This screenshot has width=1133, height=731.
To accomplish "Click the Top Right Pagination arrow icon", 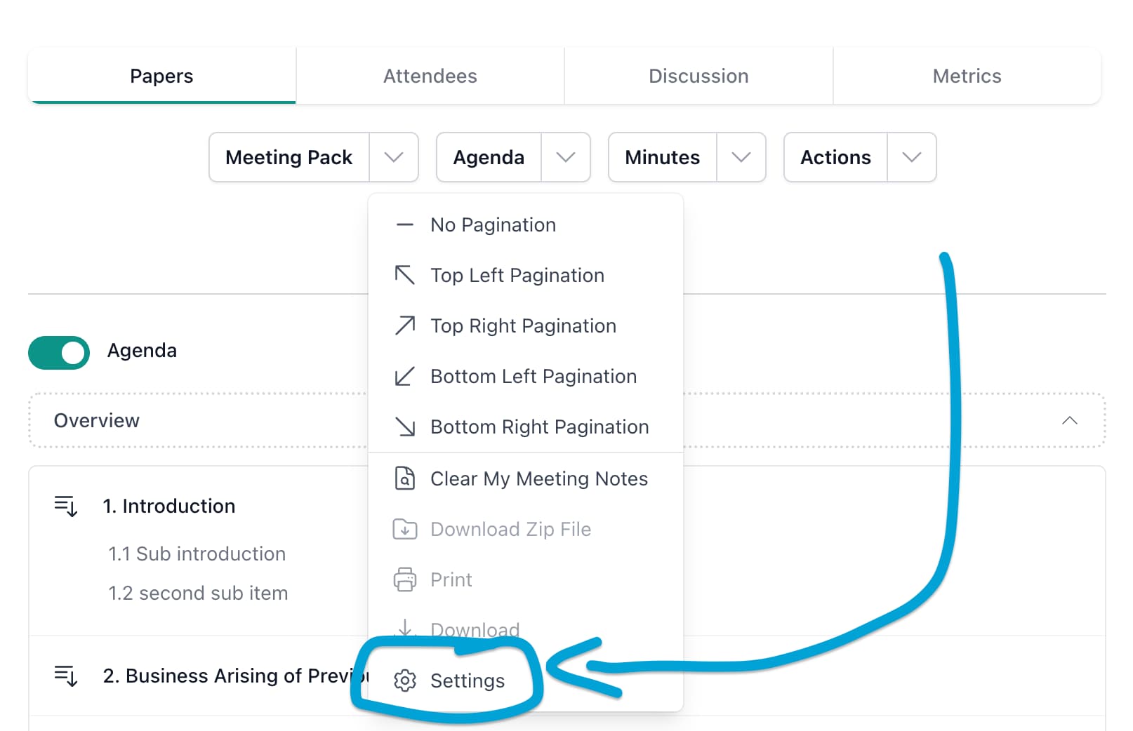I will tap(404, 326).
